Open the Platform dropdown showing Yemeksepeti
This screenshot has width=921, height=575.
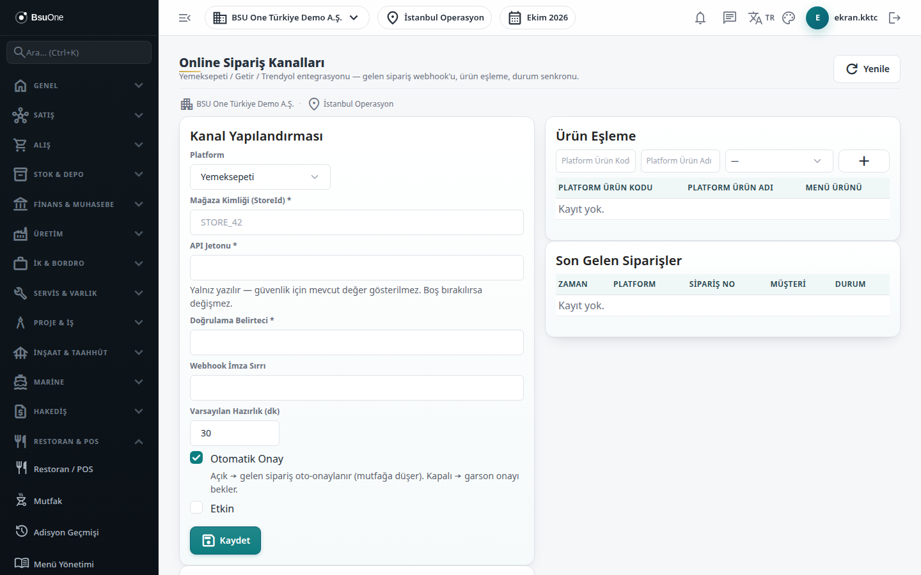pyautogui.click(x=260, y=177)
